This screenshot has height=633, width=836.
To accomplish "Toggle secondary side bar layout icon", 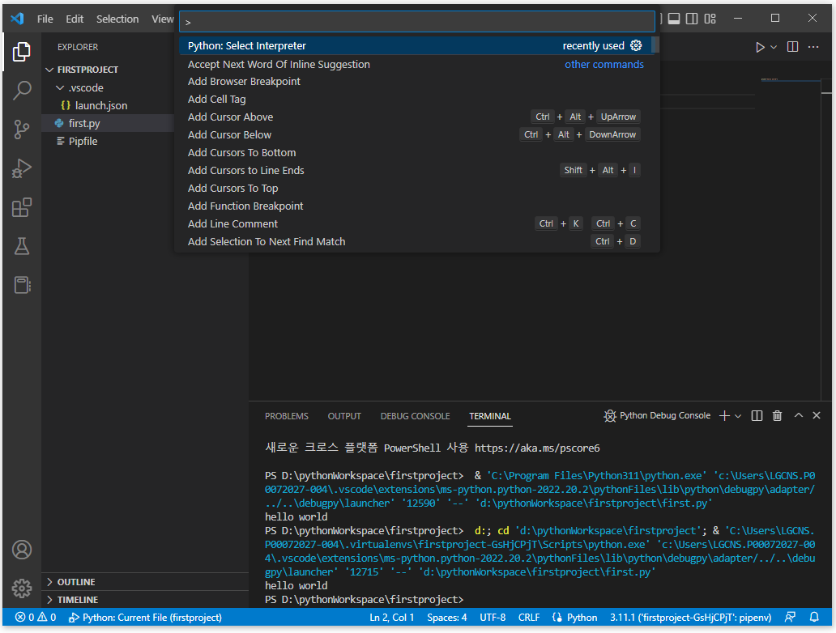I will [x=692, y=19].
